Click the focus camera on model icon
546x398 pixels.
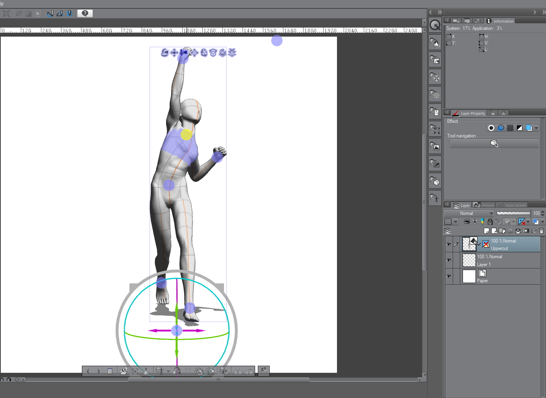pyautogui.click(x=135, y=371)
